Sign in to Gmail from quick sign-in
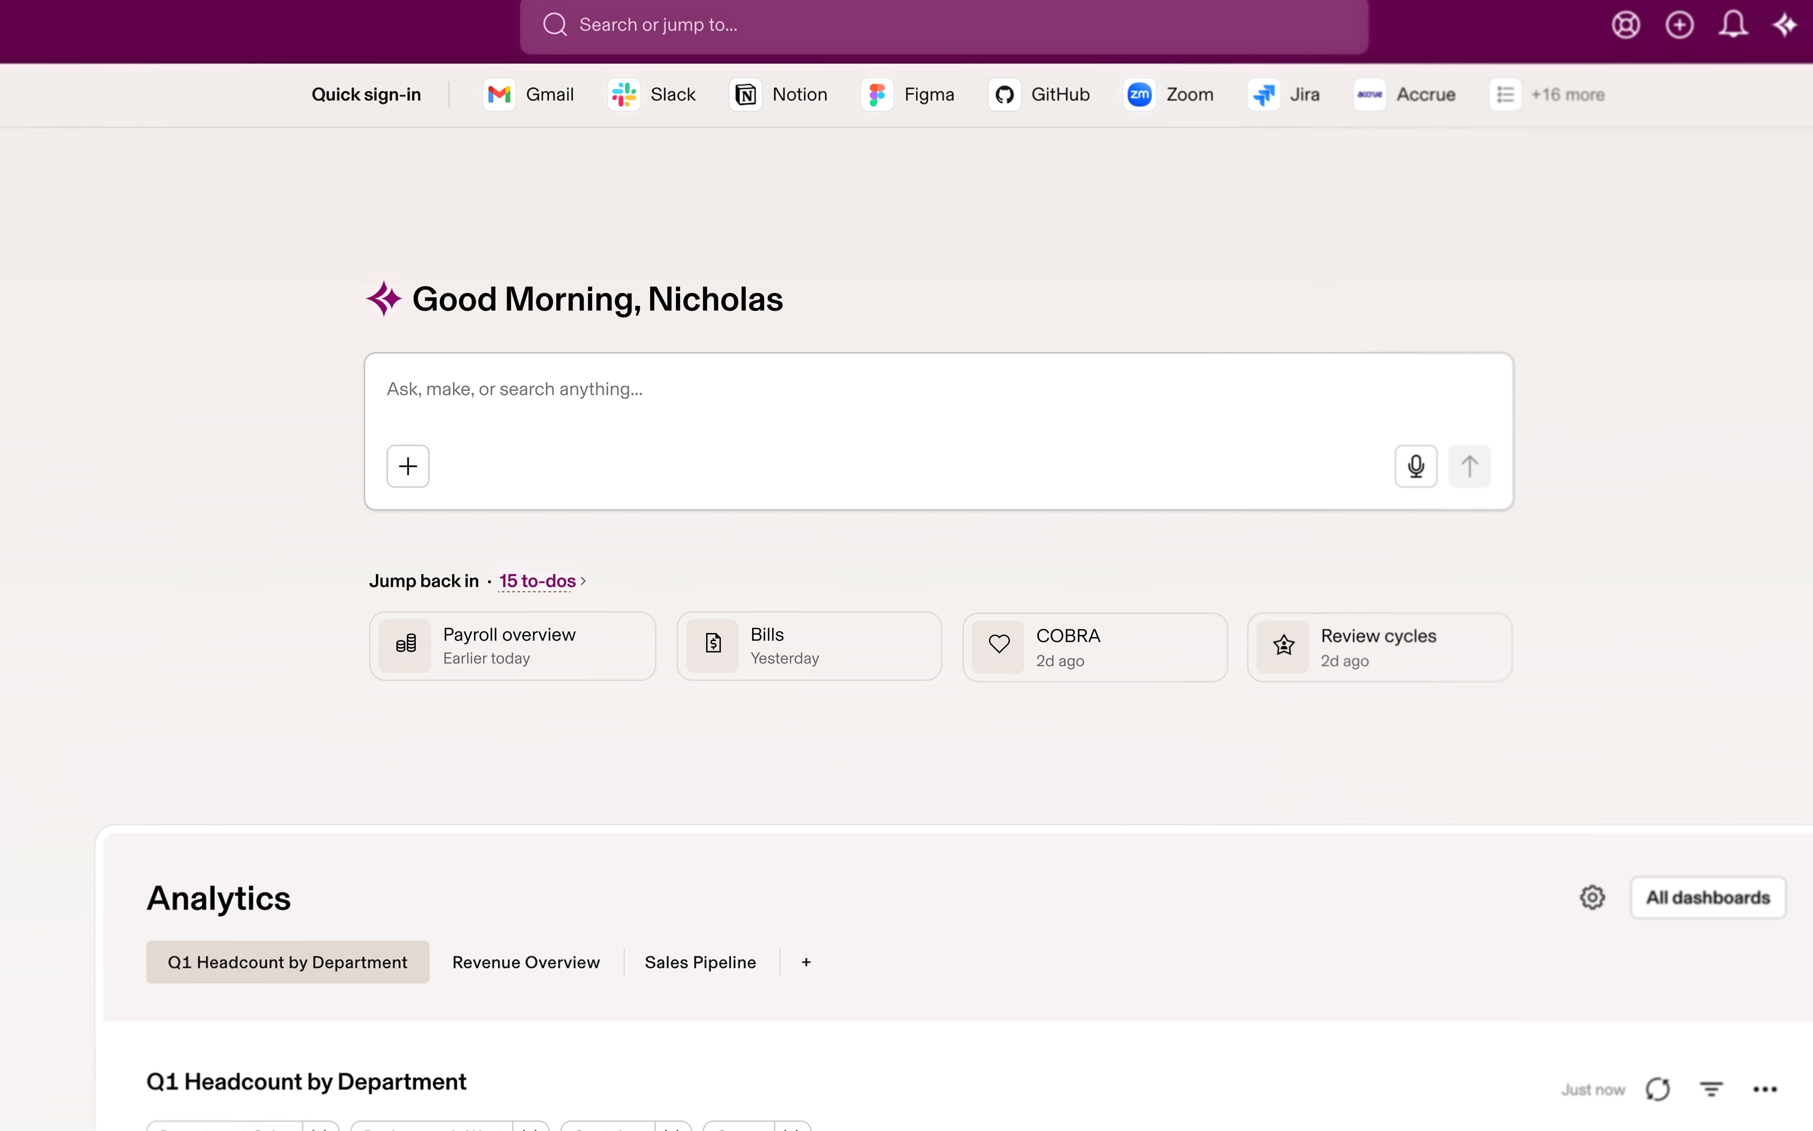The height and width of the screenshot is (1131, 1813). (x=528, y=95)
